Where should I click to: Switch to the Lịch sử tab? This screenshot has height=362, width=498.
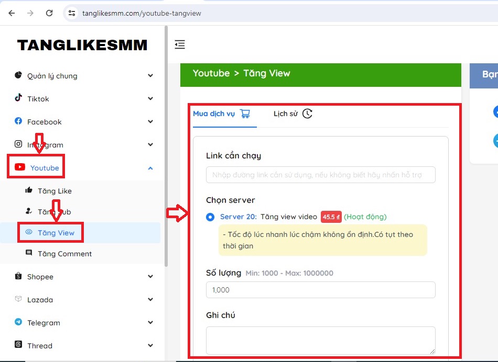(293, 114)
